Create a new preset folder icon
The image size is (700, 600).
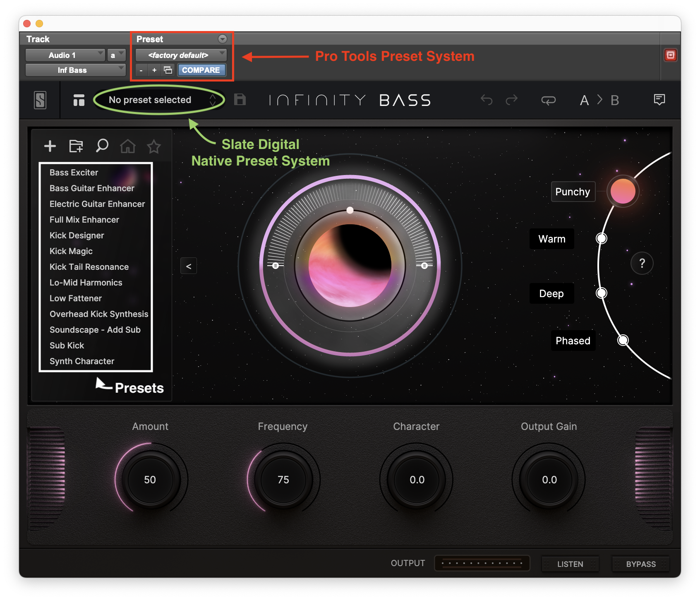click(x=76, y=146)
